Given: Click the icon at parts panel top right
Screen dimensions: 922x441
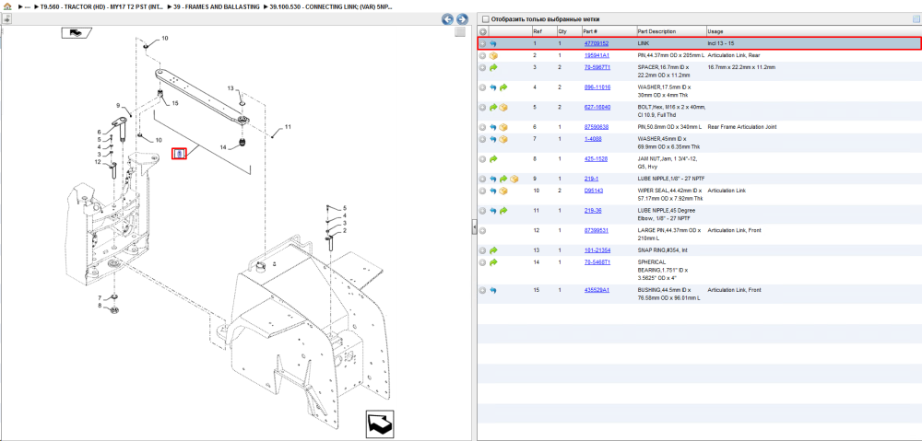Looking at the screenshot, I should (x=915, y=18).
